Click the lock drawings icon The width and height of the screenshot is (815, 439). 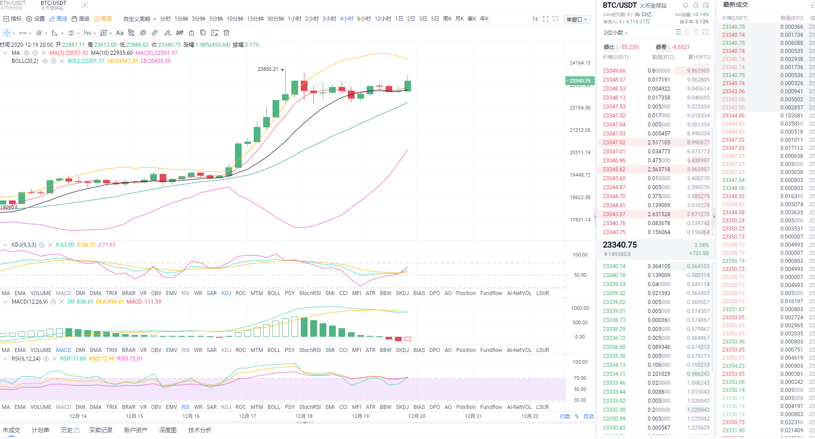point(191,33)
